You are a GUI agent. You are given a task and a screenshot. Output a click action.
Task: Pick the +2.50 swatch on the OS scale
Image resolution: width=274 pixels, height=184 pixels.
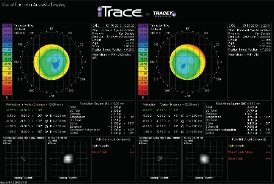(x=143, y=35)
